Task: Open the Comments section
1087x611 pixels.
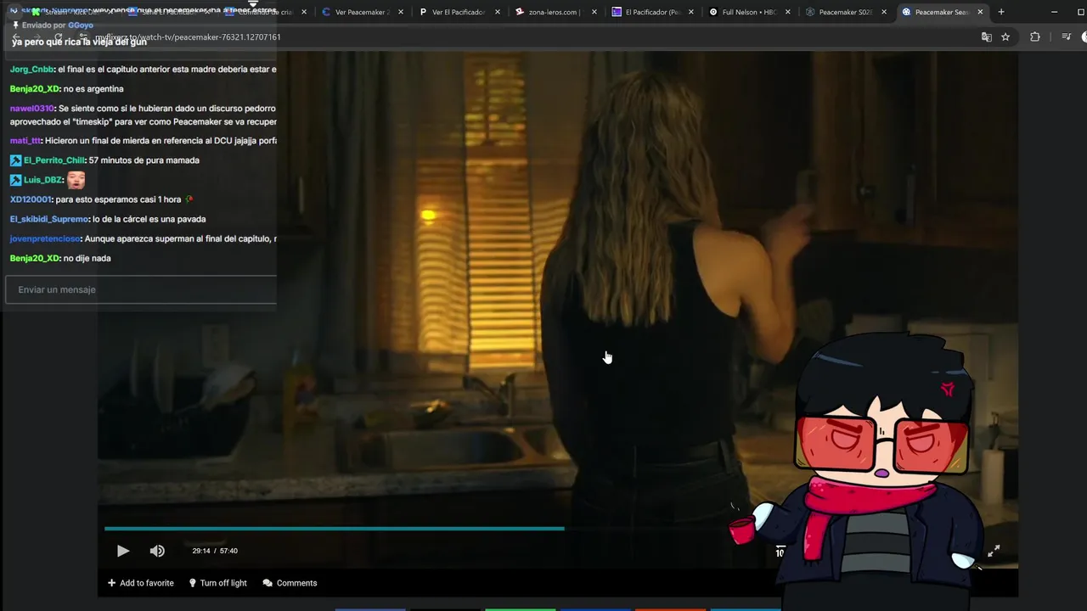Action: (x=290, y=583)
